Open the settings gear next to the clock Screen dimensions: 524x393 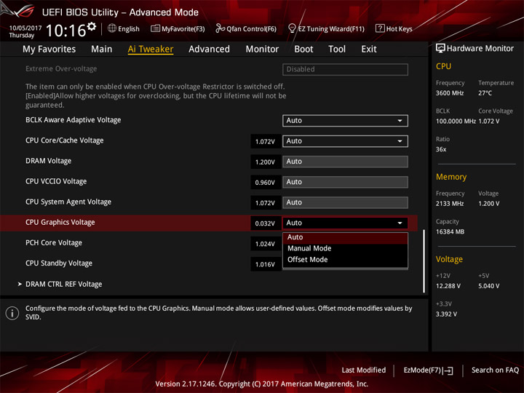coord(92,26)
